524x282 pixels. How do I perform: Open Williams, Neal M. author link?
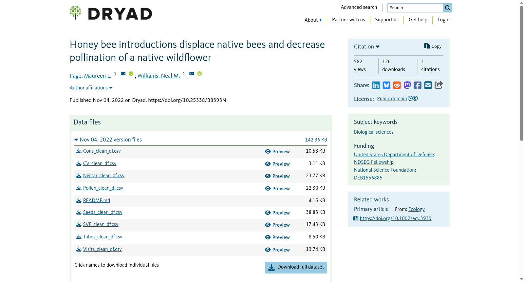[x=159, y=76]
